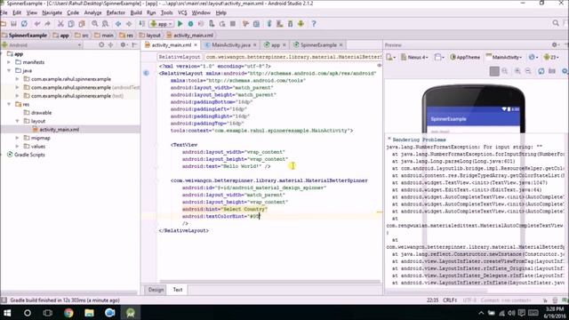Click the Preview panel settings gear
569x320 pixels.
555,45
